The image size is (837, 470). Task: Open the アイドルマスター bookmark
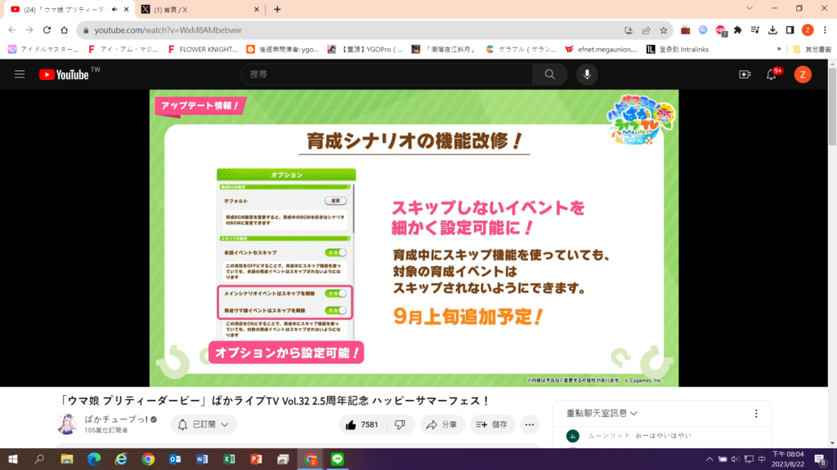43,50
